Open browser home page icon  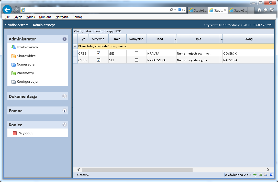[x=259, y=10]
